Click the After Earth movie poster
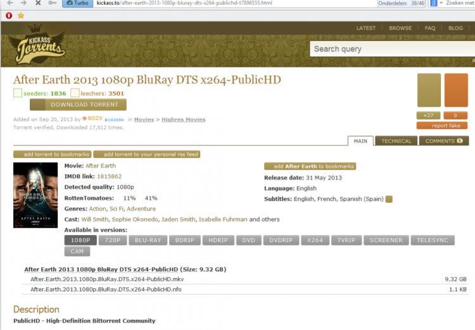 pyautogui.click(x=35, y=195)
